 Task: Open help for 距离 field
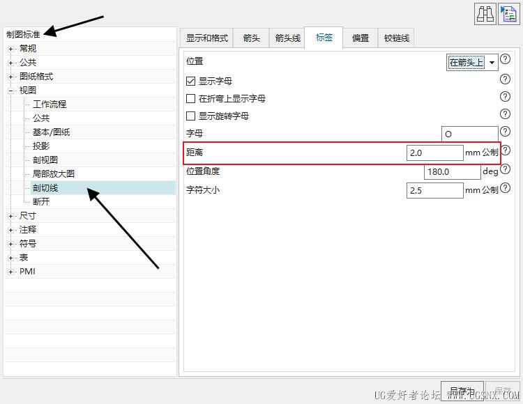[506, 150]
